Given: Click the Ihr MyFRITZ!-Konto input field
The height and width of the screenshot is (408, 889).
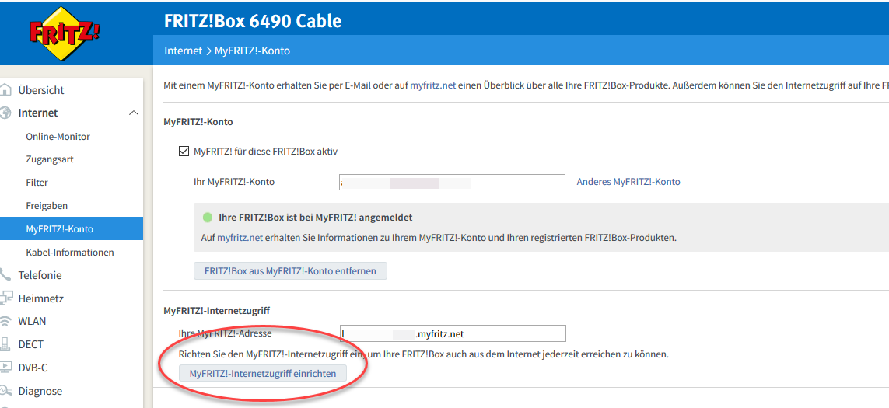Looking at the screenshot, I should 452,182.
